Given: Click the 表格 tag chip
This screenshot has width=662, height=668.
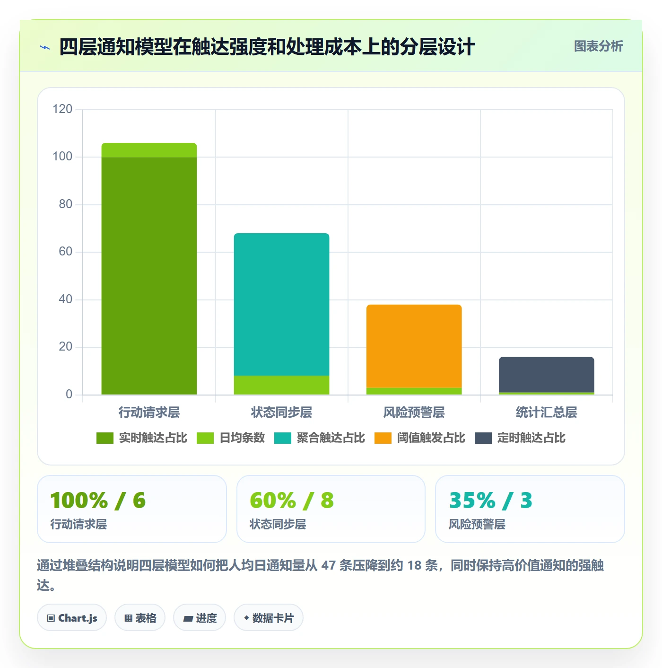Looking at the screenshot, I should pyautogui.click(x=140, y=618).
